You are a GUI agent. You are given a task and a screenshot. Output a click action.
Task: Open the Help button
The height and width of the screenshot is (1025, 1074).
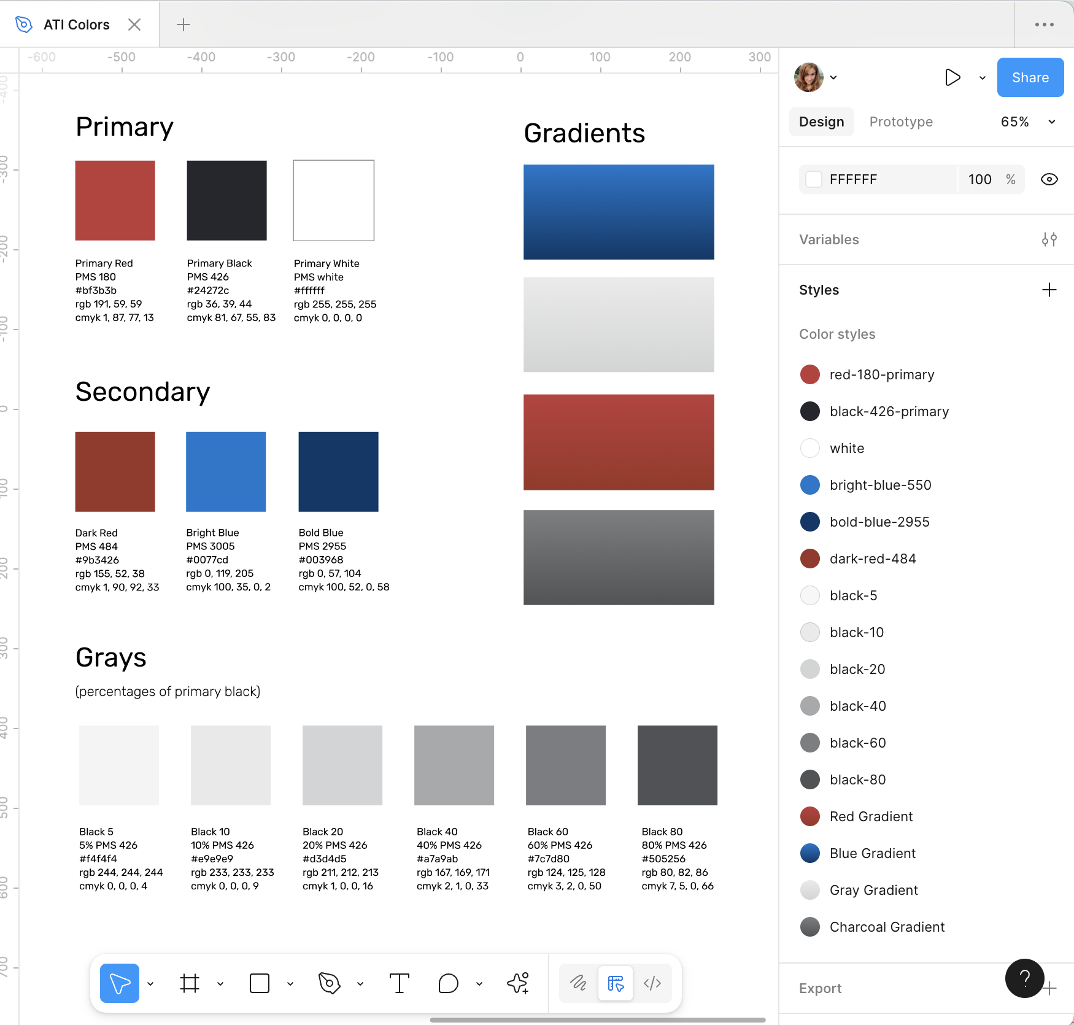tap(1024, 978)
